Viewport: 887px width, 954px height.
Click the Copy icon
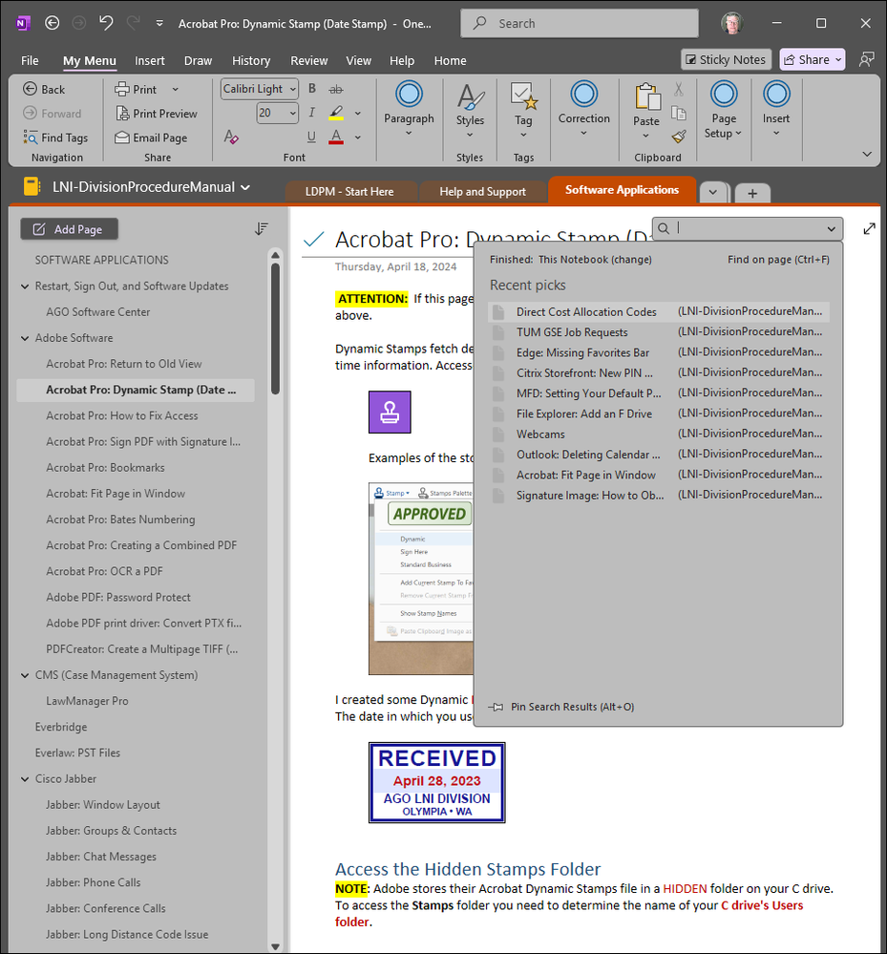pyautogui.click(x=679, y=114)
